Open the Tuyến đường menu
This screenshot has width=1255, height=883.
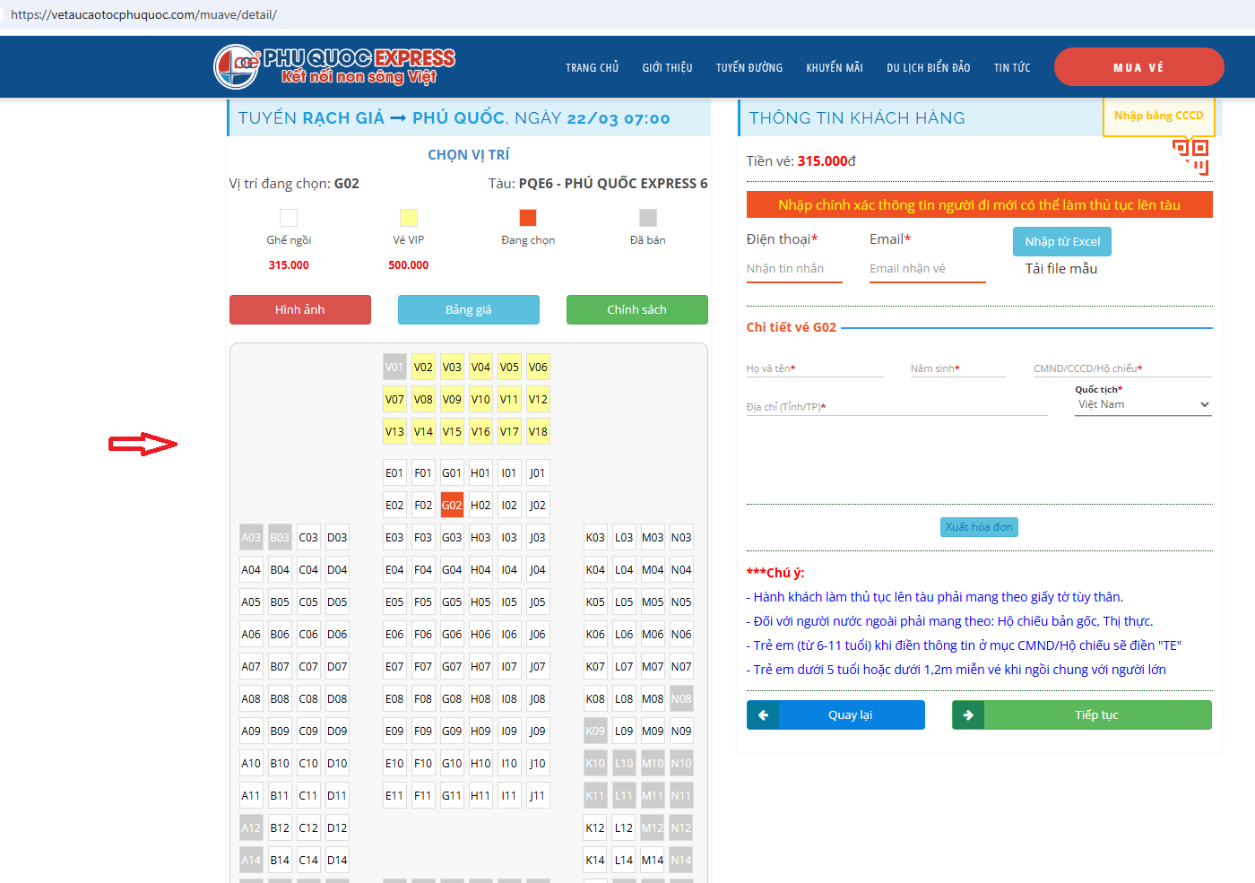[x=749, y=68]
